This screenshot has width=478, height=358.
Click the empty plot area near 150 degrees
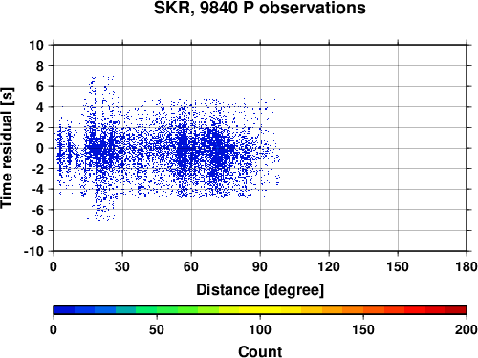tap(398, 148)
